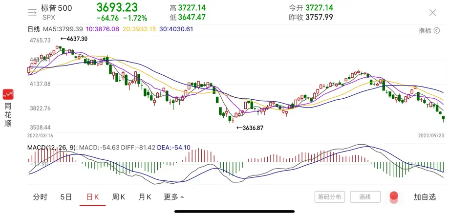Tap the open price 今开 3727.14

311,8
